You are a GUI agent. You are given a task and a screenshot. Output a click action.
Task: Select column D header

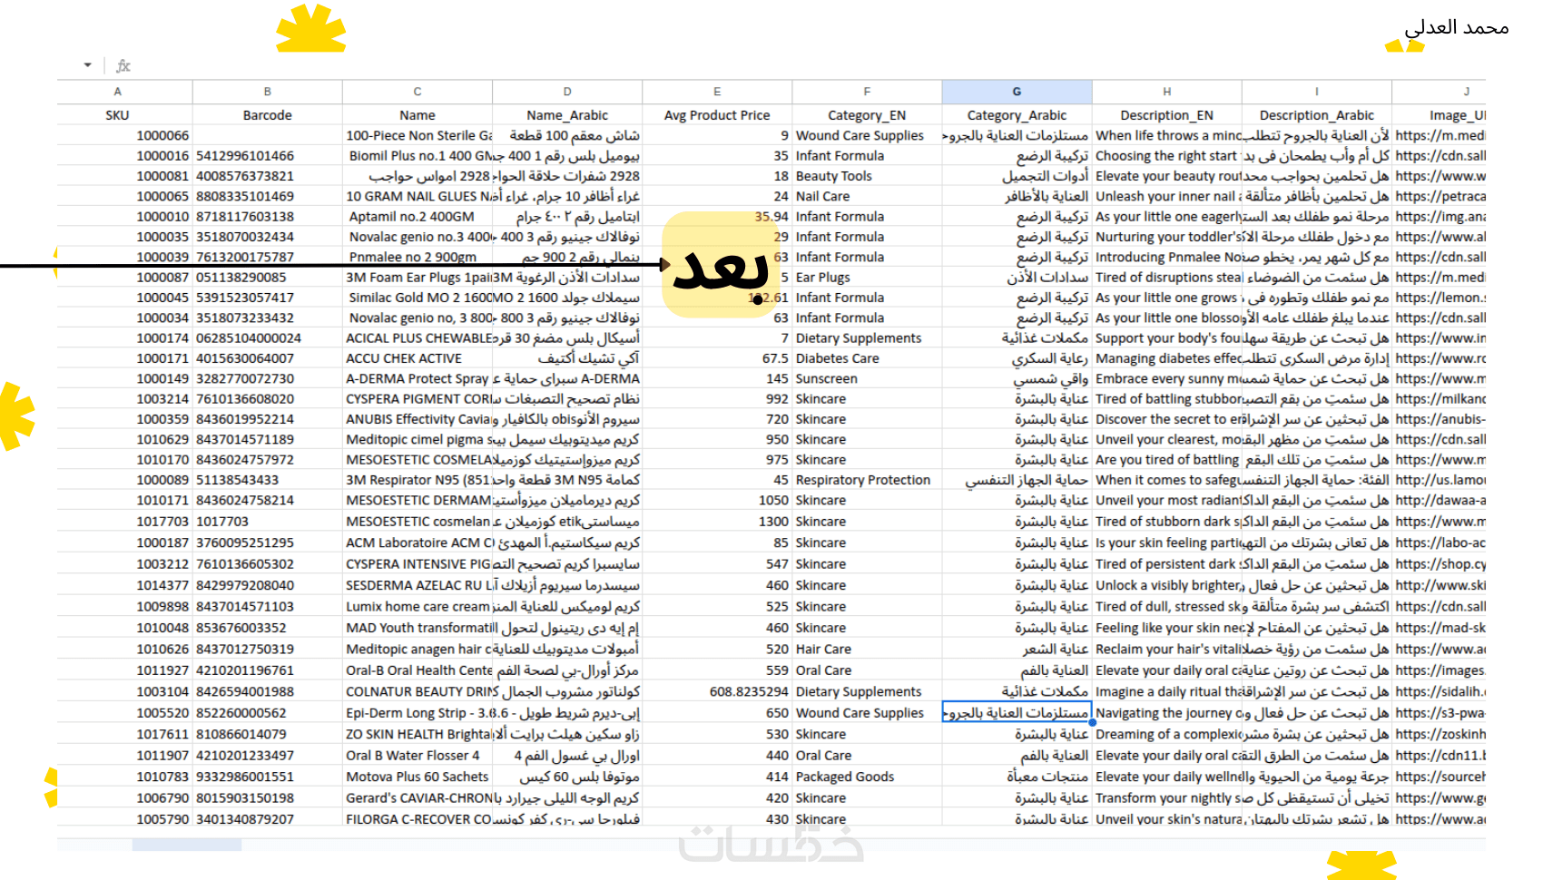coord(567,92)
